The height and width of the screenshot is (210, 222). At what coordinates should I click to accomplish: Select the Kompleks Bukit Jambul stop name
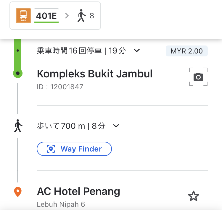[x=95, y=74]
